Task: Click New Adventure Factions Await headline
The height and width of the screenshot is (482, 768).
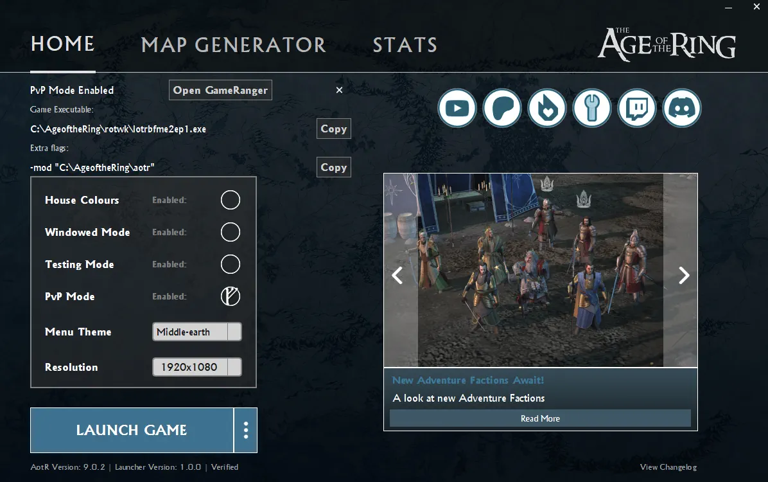Action: click(467, 380)
